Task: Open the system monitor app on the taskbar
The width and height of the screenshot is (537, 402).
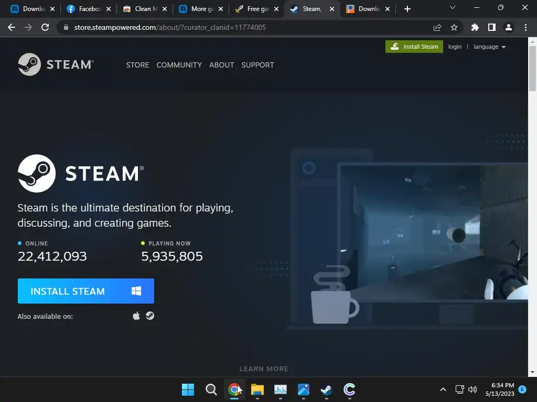Action: point(281,389)
